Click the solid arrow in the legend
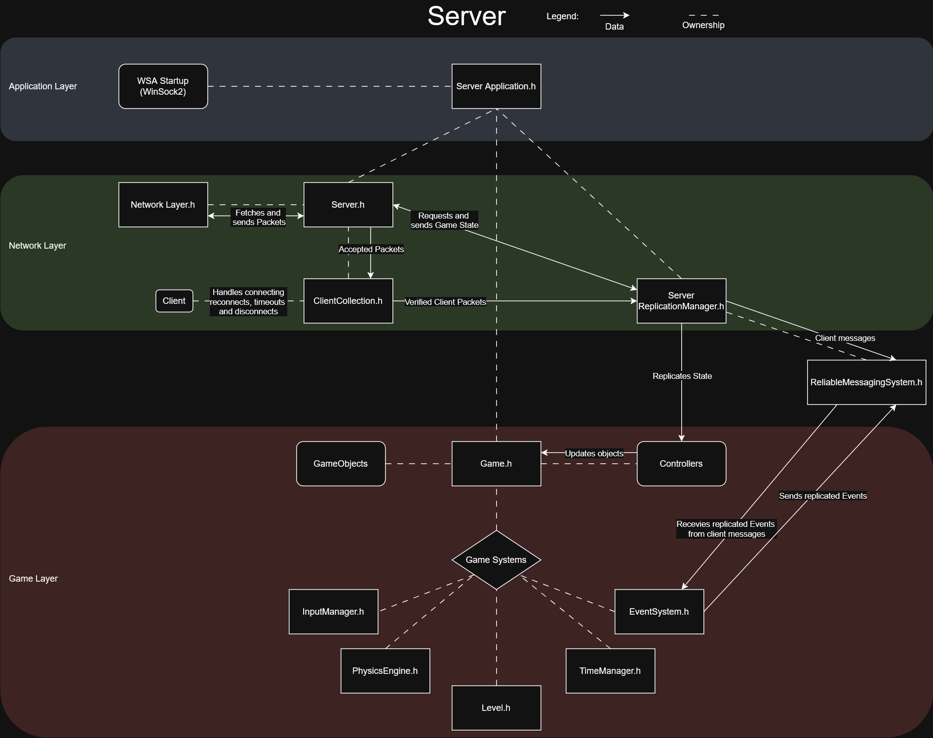Viewport: 933px width, 738px height. (615, 15)
